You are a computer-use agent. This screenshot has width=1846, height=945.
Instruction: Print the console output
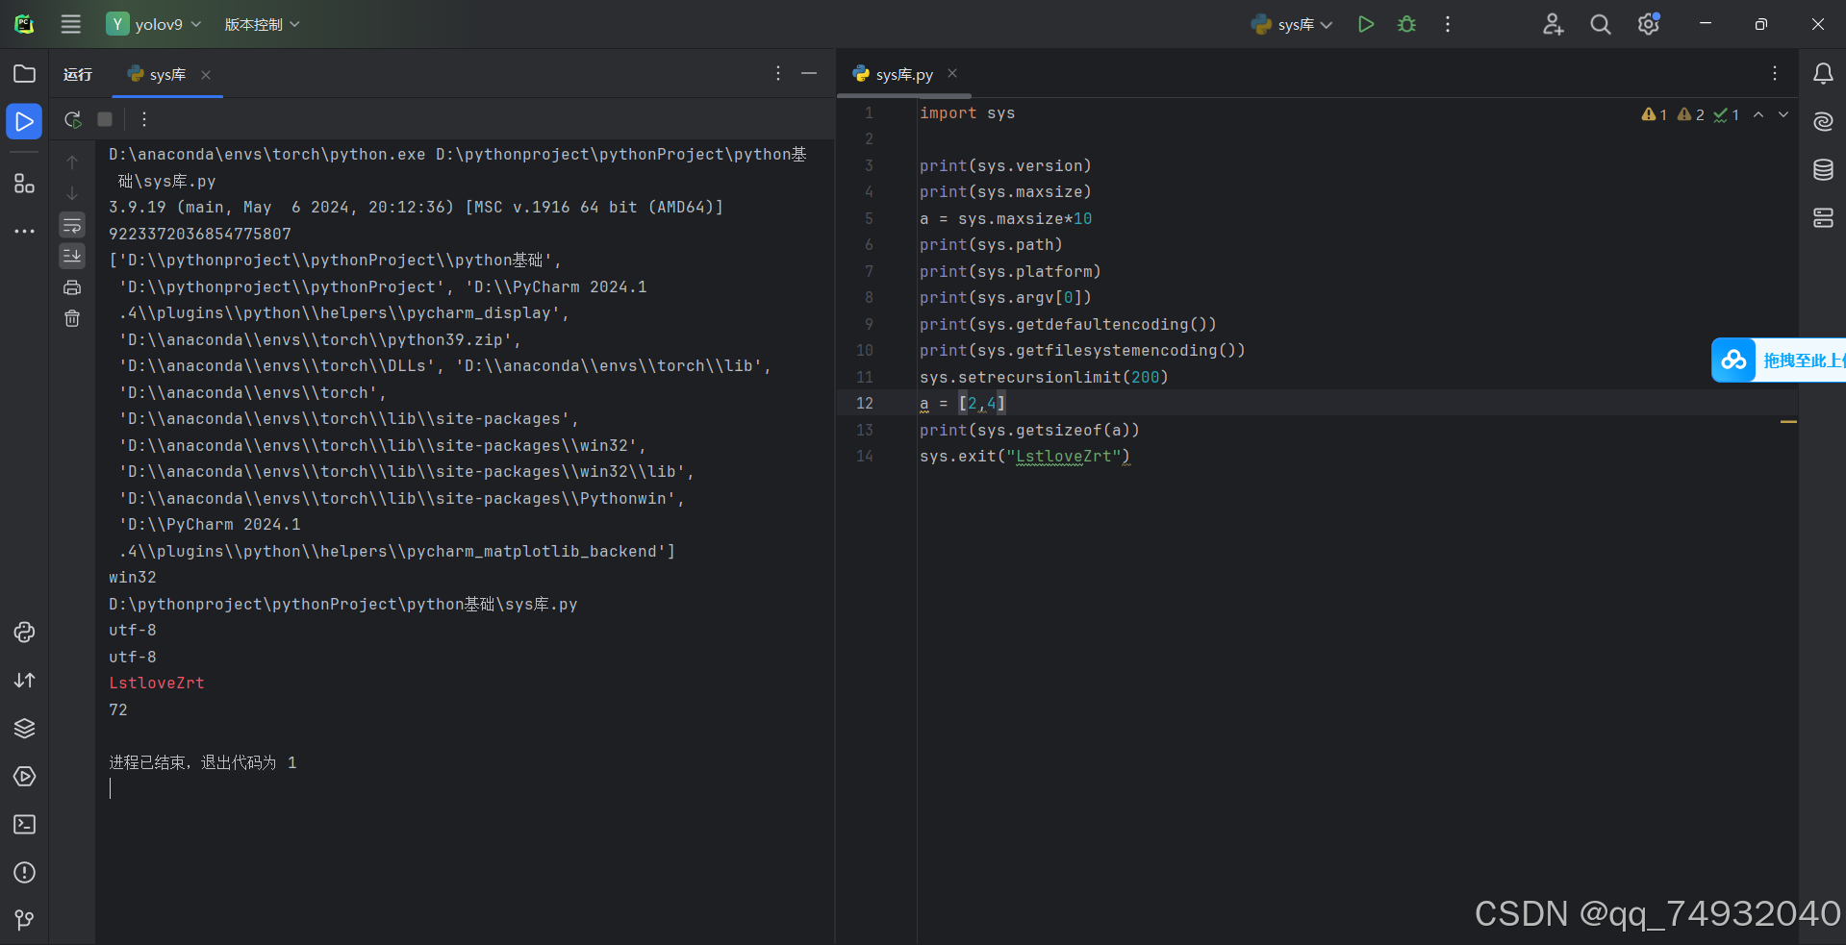72,287
